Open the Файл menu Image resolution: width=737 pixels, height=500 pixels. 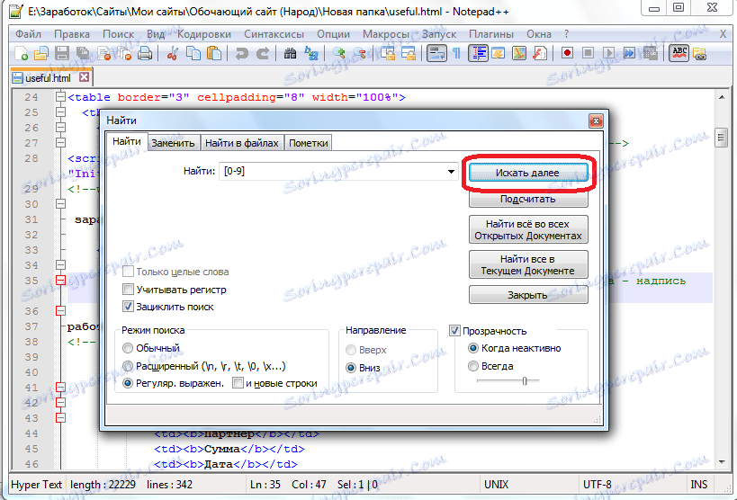28,34
